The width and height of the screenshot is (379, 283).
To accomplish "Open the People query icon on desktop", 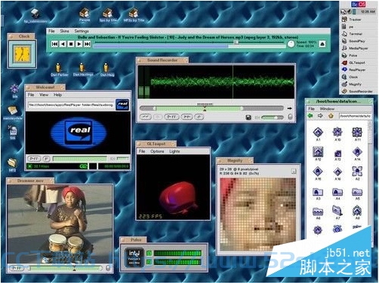I will 85,14.
